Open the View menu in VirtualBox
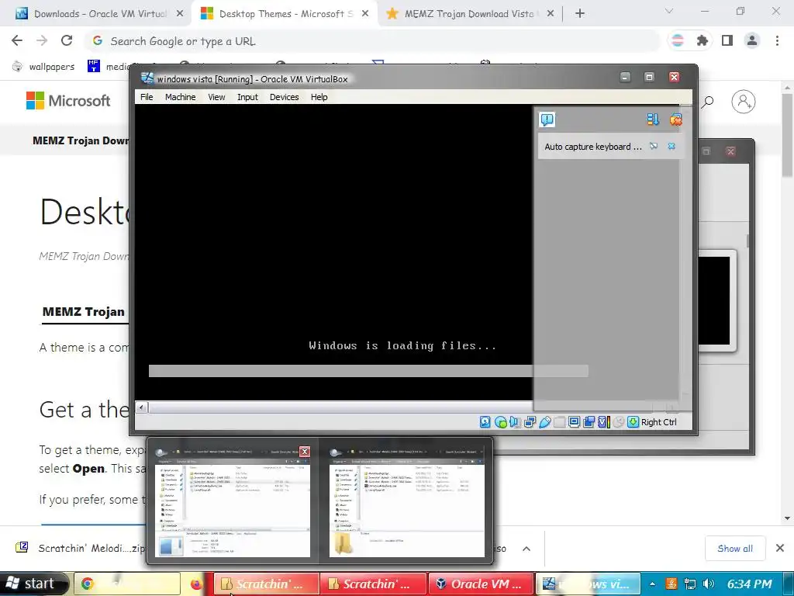Image resolution: width=794 pixels, height=596 pixels. click(x=216, y=97)
